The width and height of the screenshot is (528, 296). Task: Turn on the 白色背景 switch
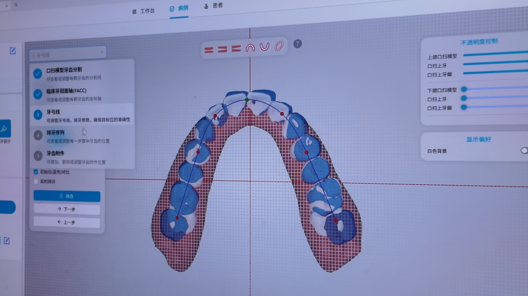click(x=524, y=151)
